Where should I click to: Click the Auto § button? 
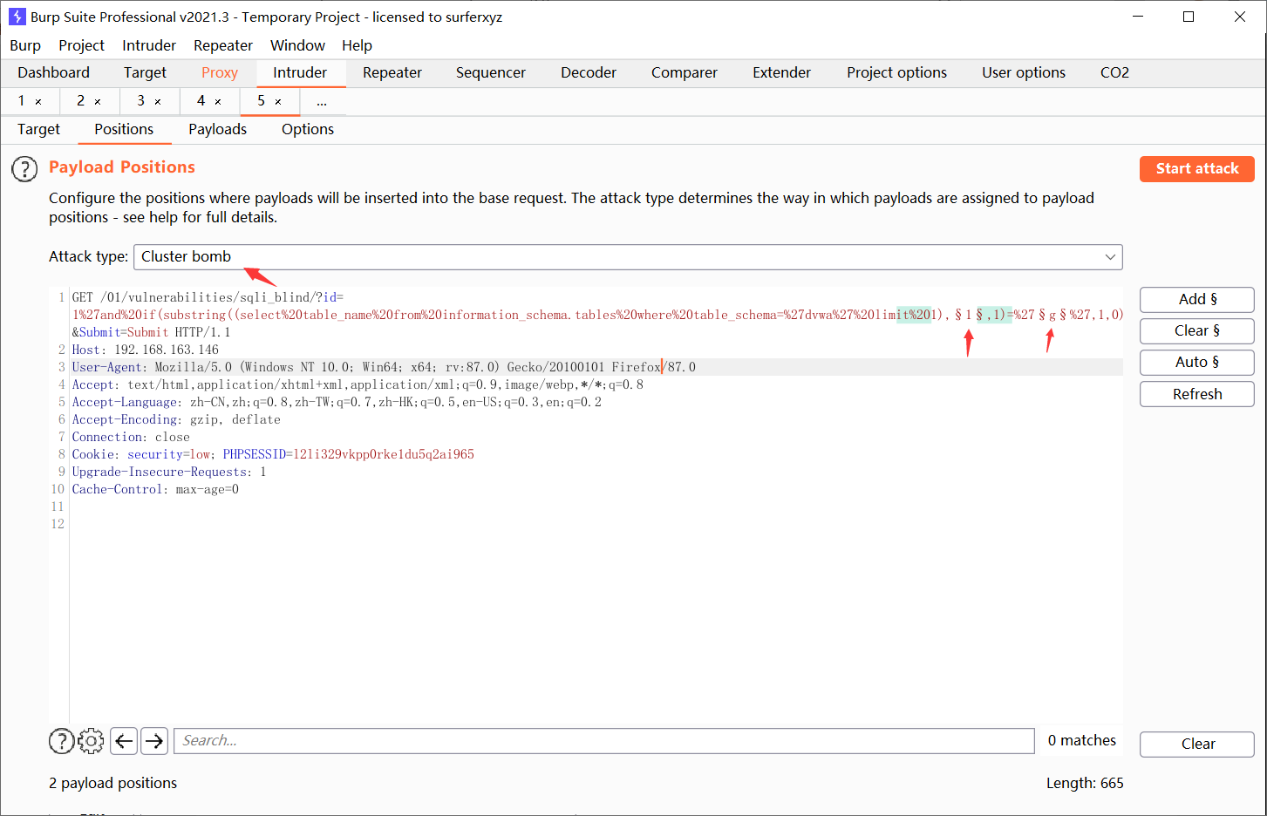point(1197,363)
